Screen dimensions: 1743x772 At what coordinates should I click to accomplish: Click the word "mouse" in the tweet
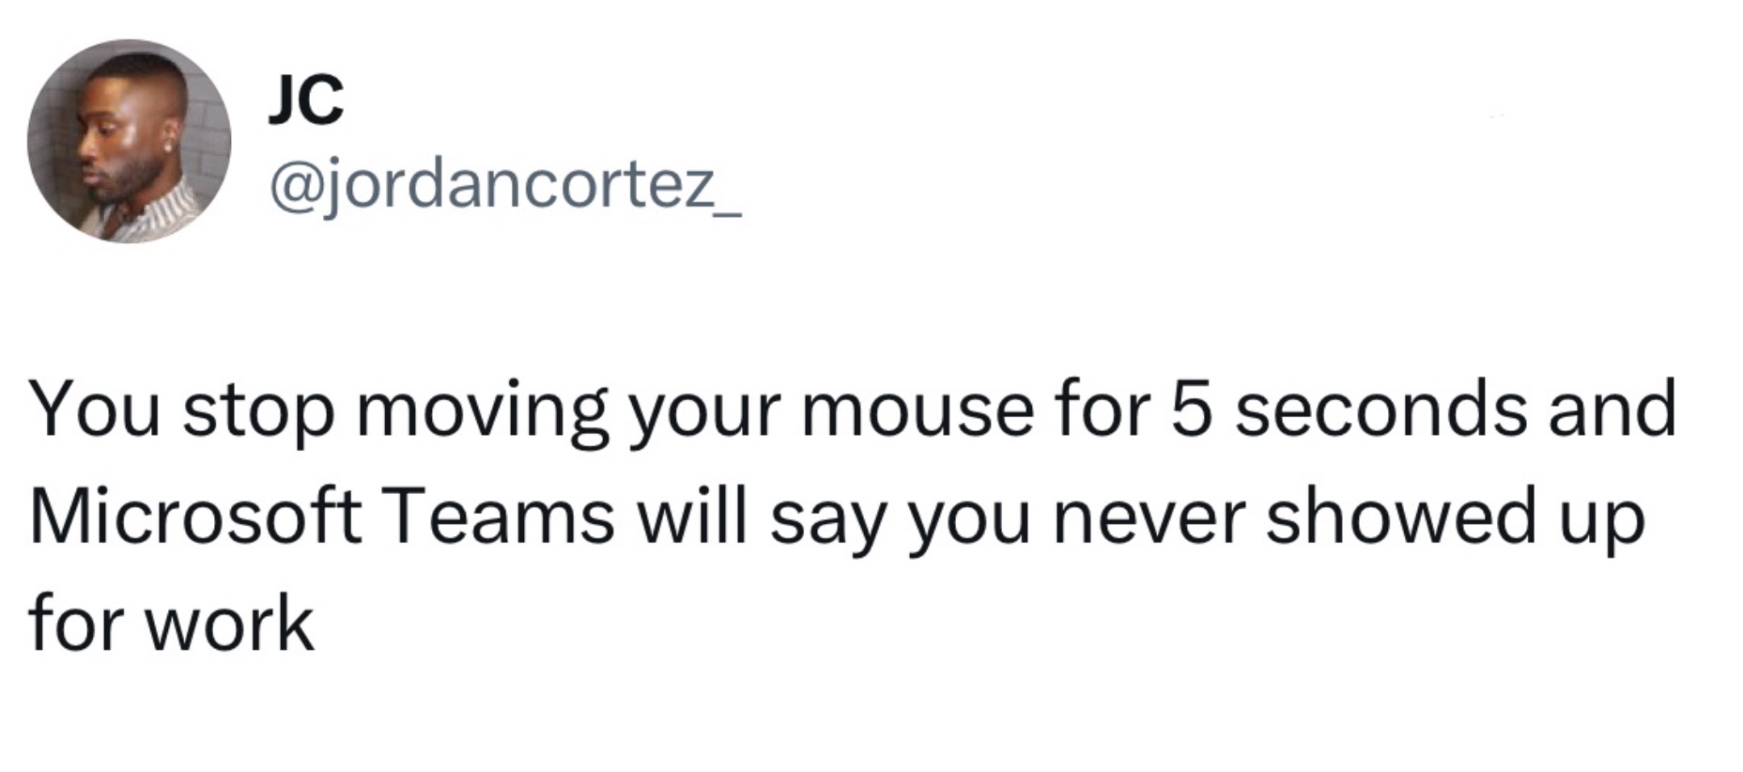pos(918,410)
